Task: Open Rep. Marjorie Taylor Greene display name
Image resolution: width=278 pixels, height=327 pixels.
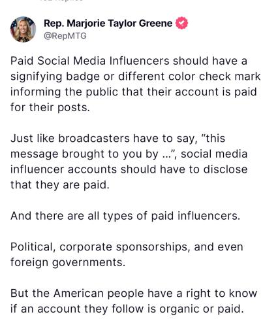Action: (x=108, y=24)
